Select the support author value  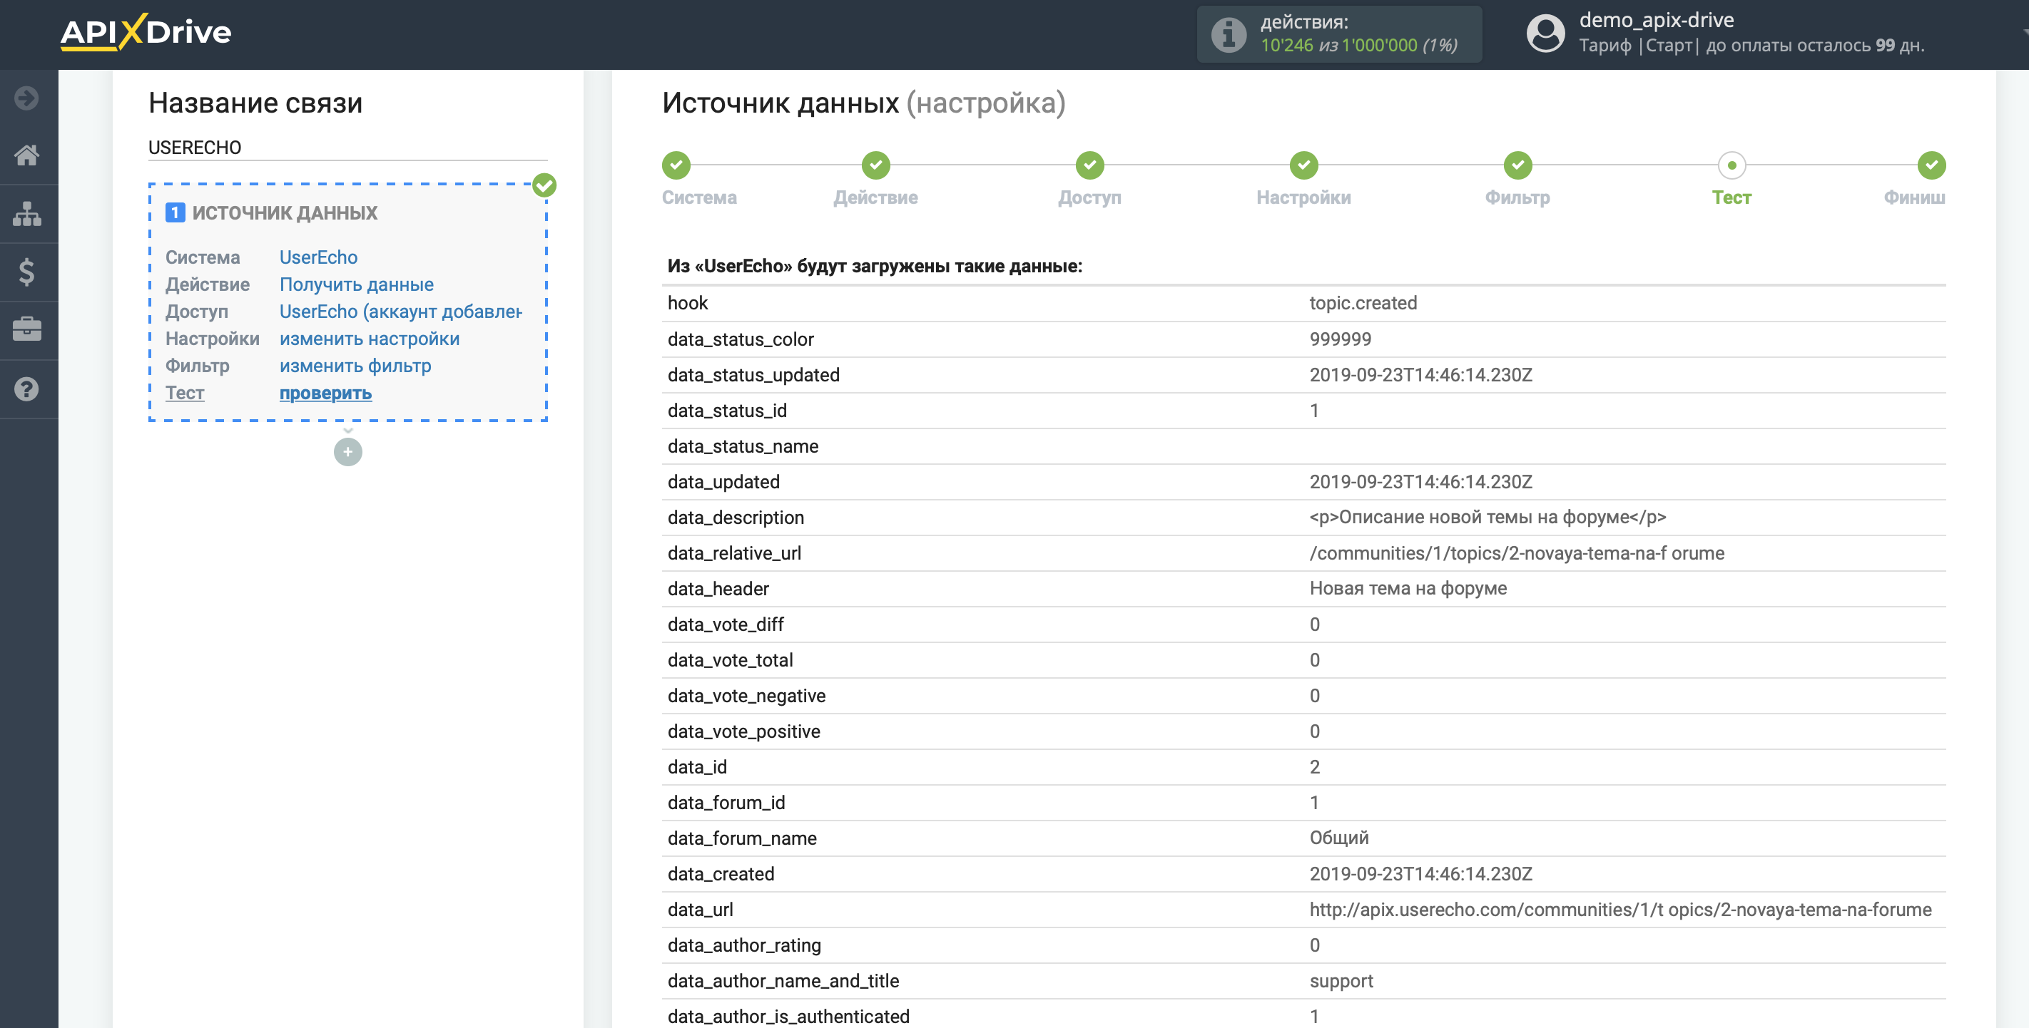[x=1341, y=981]
